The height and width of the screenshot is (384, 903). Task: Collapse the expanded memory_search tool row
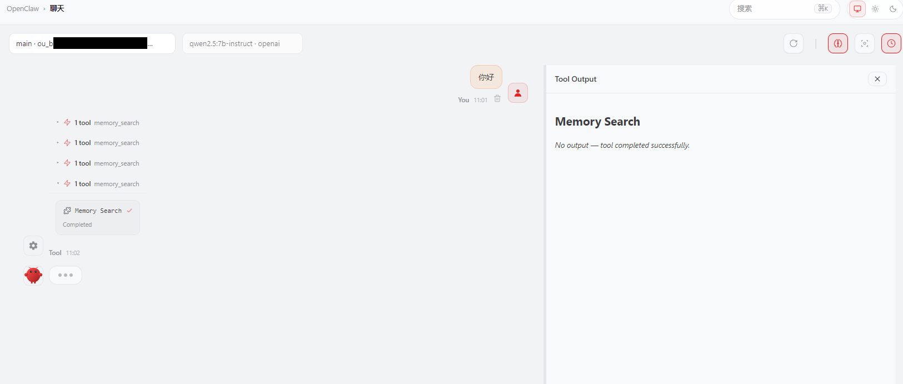point(98,184)
